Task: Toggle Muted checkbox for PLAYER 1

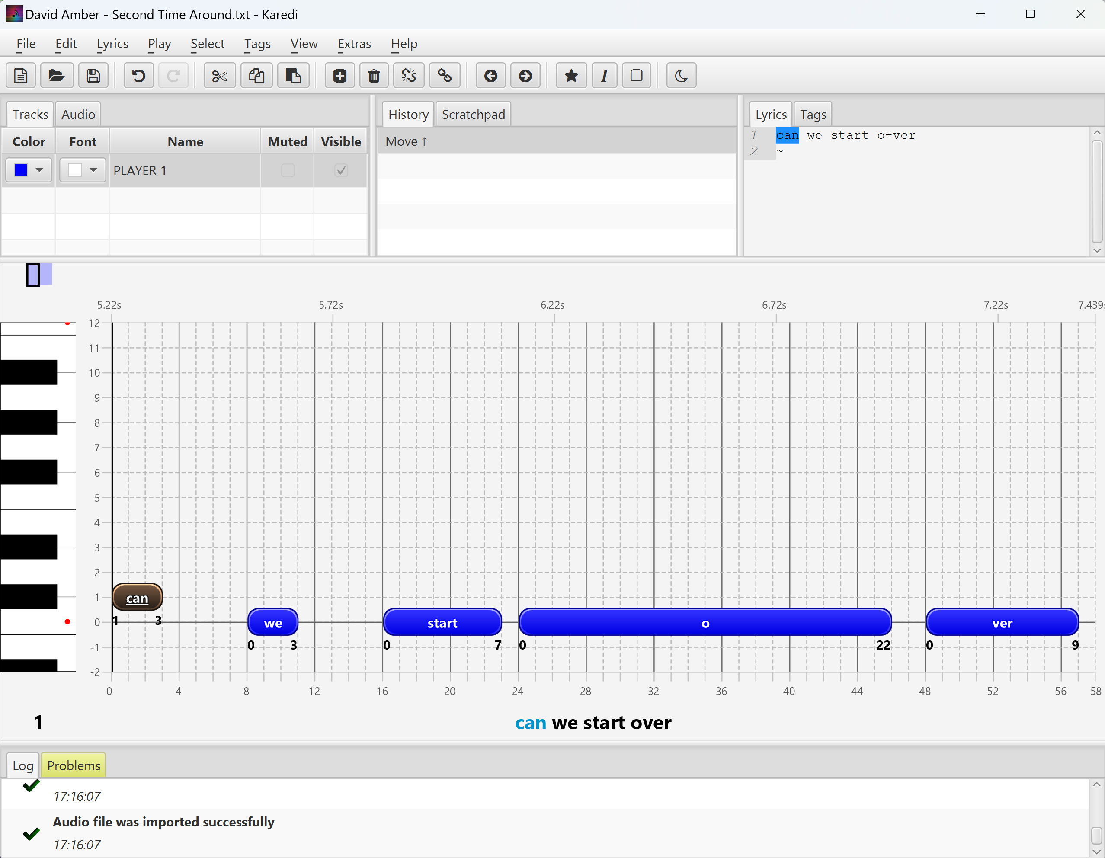Action: point(288,170)
